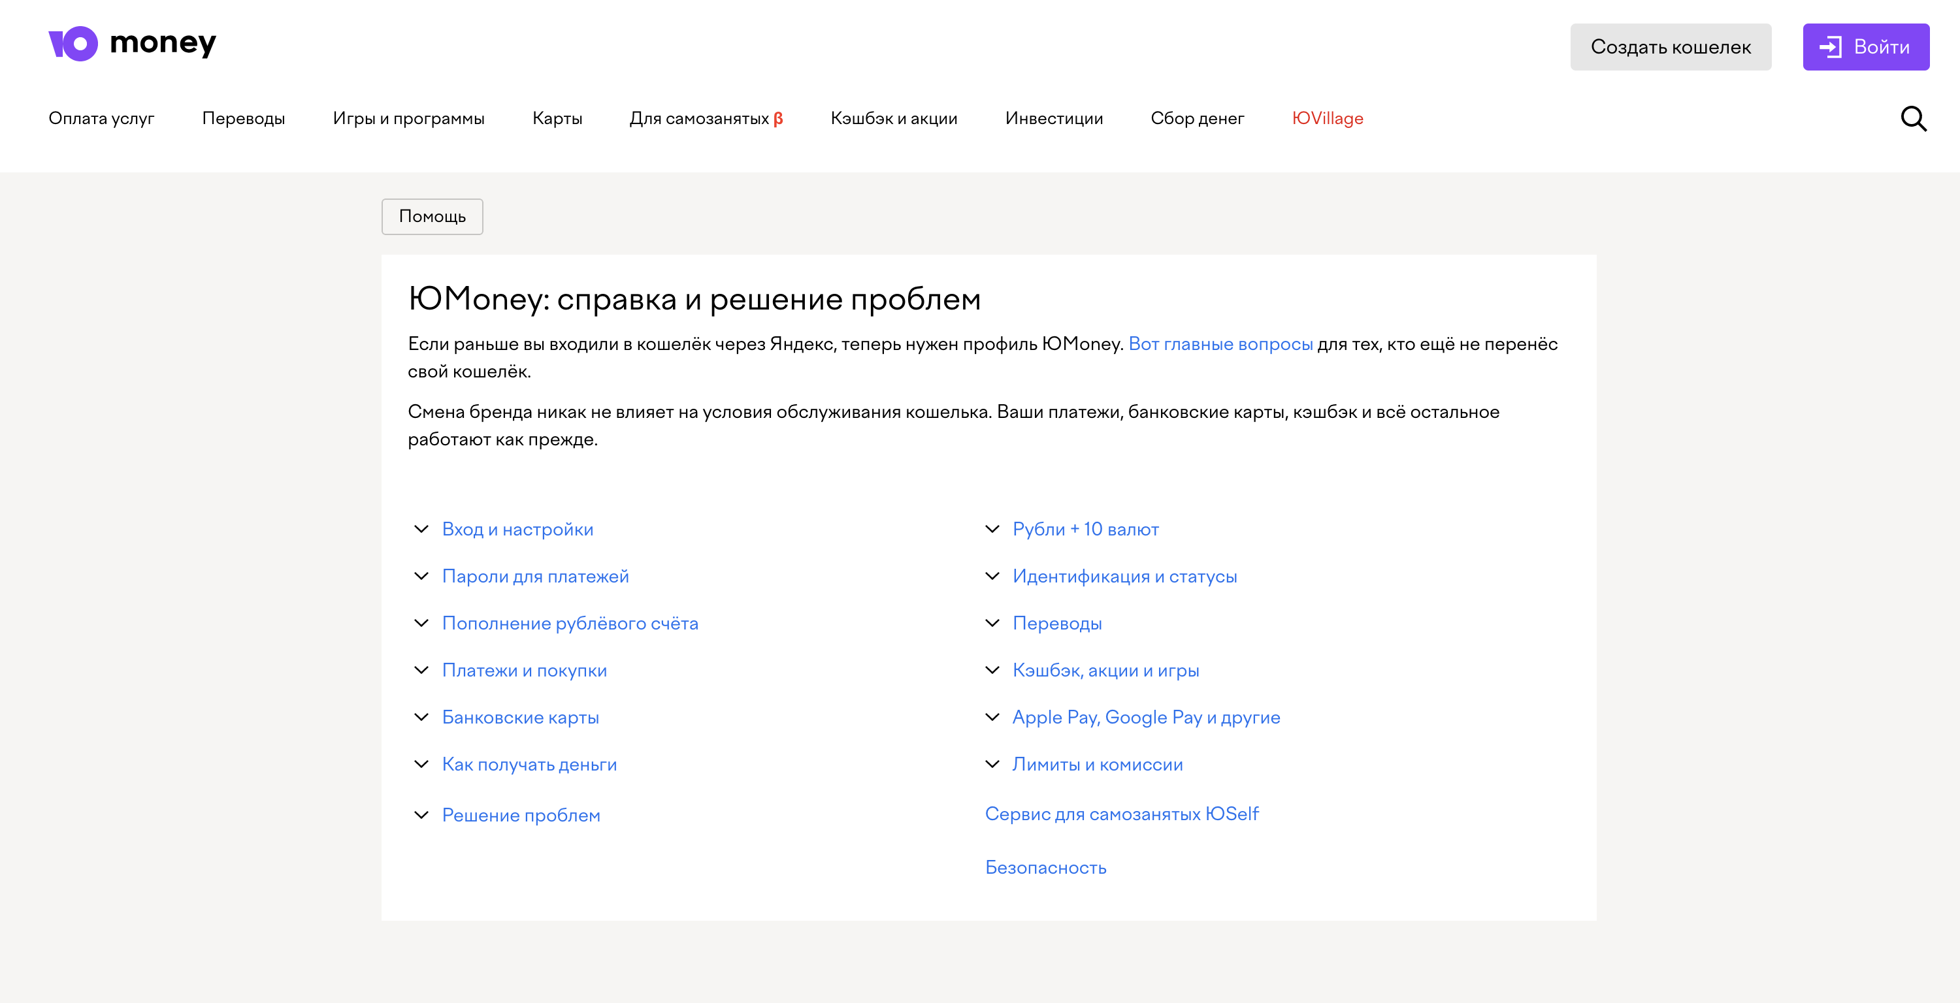The height and width of the screenshot is (1003, 1960).
Task: Go to the Инвестиции section
Action: (x=1054, y=119)
